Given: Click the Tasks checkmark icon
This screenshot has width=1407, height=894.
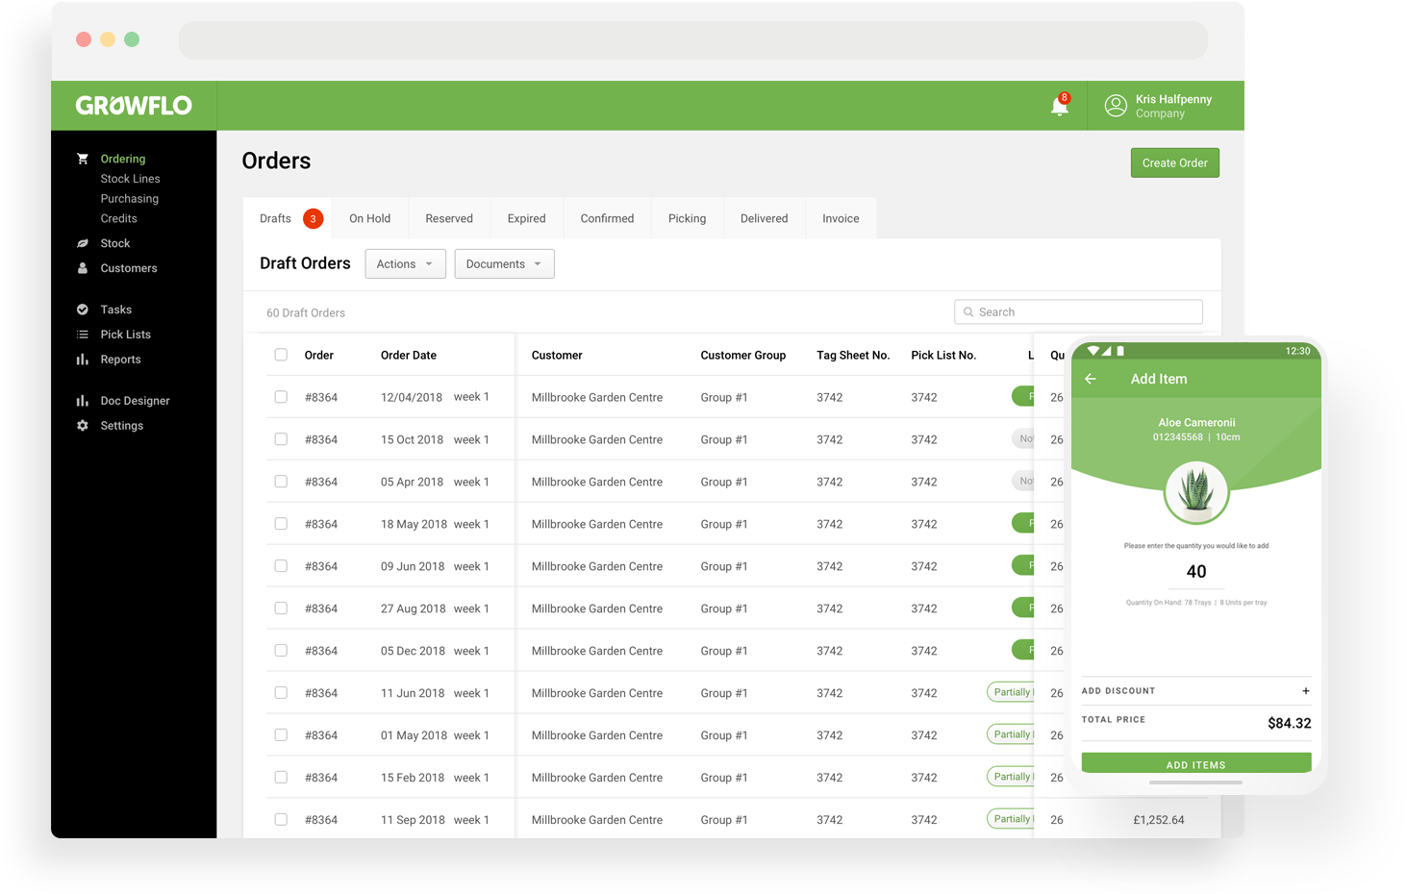Looking at the screenshot, I should [83, 309].
